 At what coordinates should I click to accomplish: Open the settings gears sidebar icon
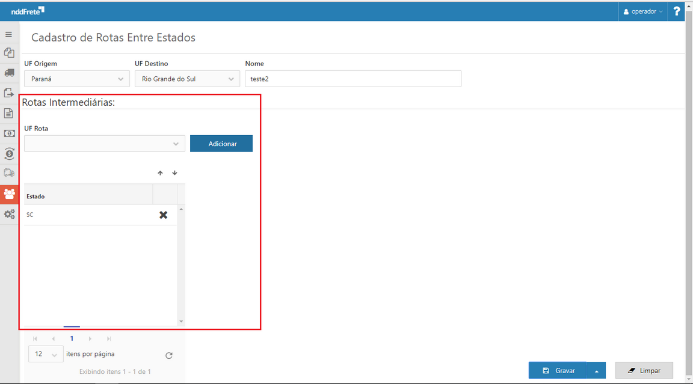point(9,215)
